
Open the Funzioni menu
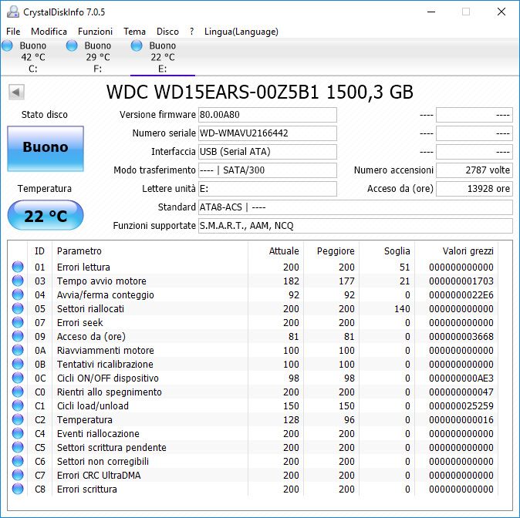95,32
